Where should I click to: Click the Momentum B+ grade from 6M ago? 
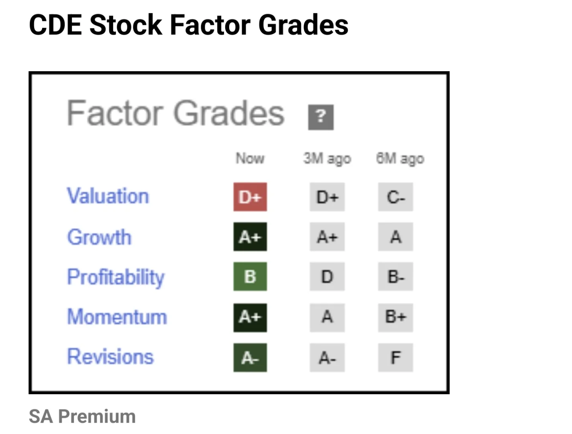395,317
